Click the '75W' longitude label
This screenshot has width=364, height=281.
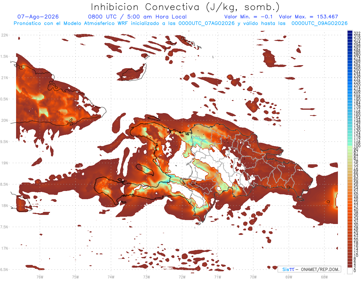(x=75, y=277)
